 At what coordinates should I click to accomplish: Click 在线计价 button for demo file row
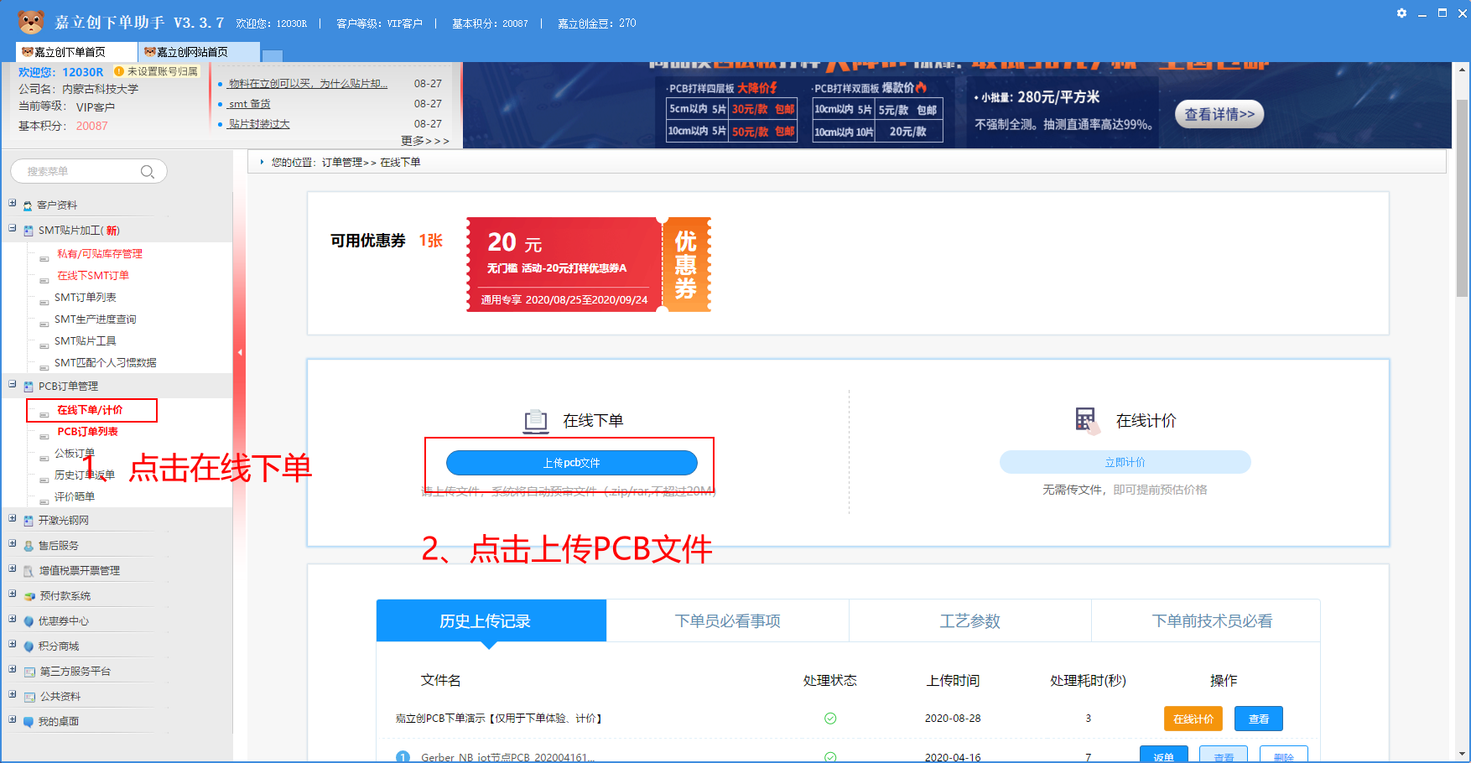coord(1193,719)
